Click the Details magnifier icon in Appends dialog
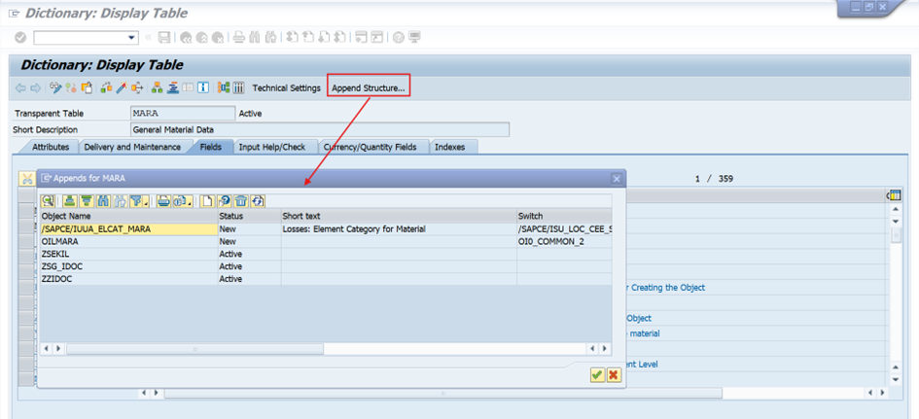 pos(48,201)
